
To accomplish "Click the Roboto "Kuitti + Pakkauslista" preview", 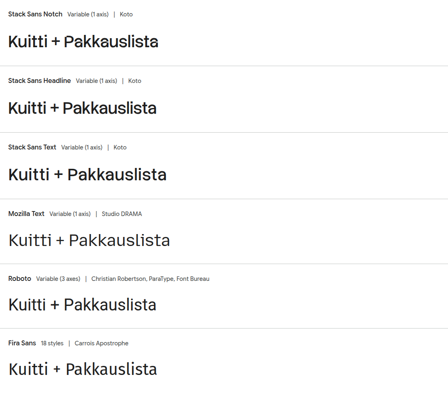I will pyautogui.click(x=83, y=305).
